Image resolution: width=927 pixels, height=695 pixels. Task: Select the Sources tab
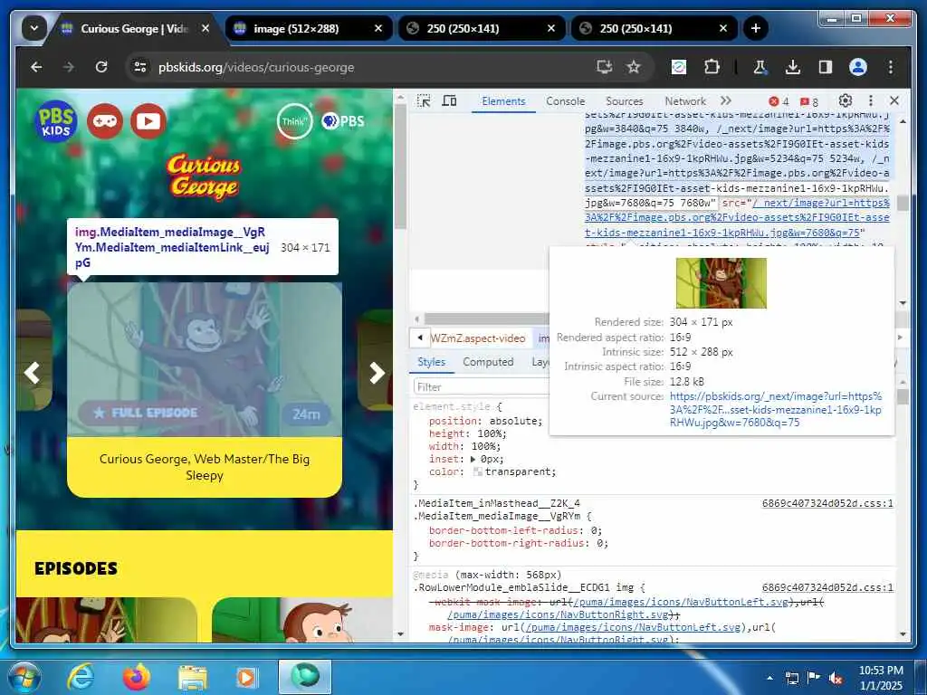pos(624,101)
